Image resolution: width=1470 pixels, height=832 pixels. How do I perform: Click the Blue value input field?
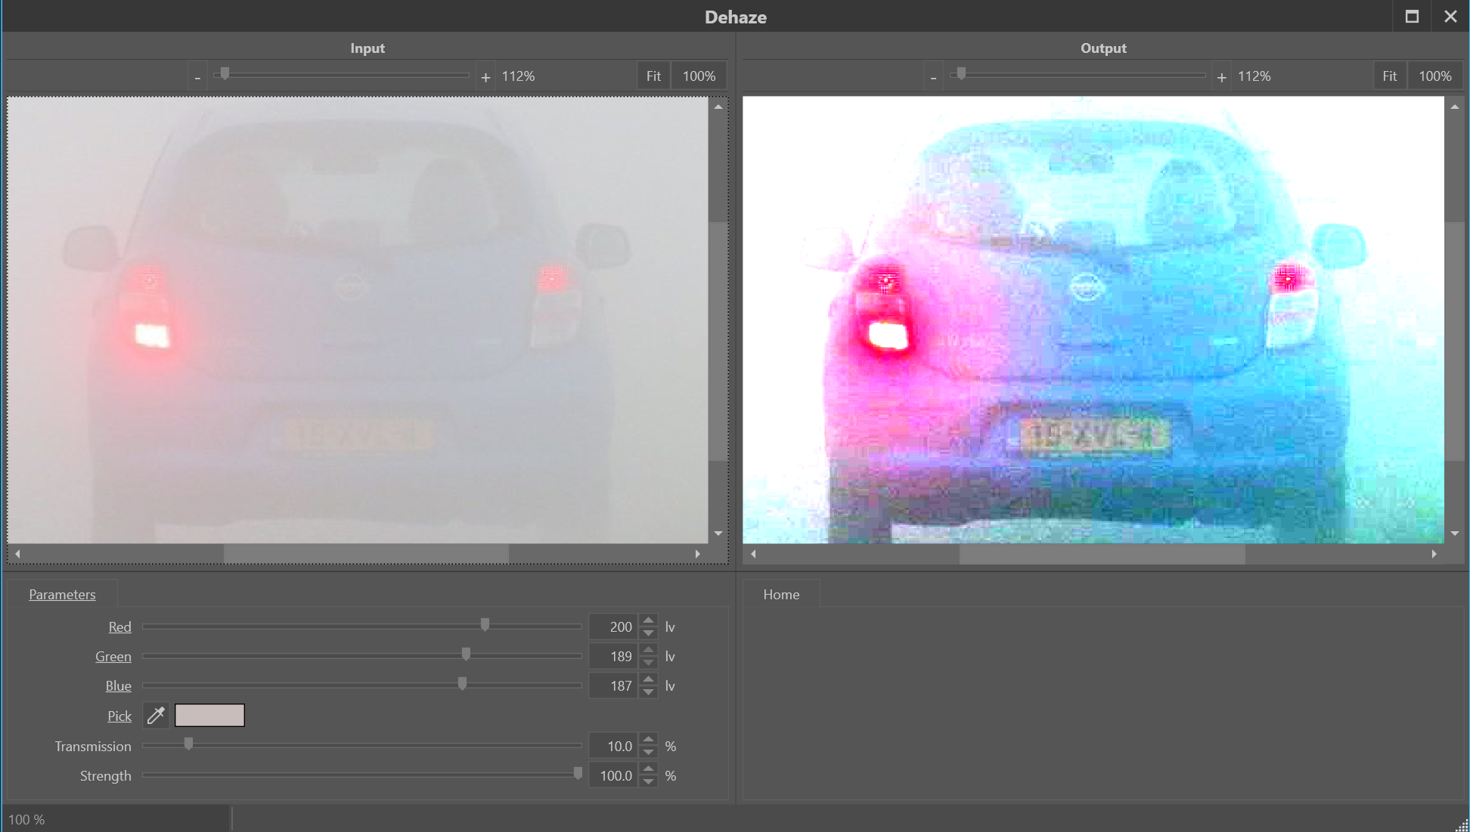point(614,686)
